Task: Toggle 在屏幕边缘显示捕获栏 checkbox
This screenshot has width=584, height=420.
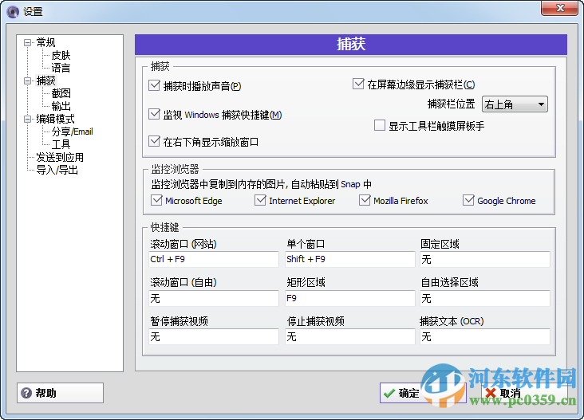Action: tap(358, 84)
